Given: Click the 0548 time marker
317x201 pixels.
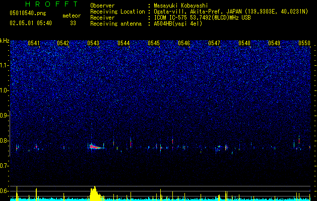Looking at the screenshot, I should pyautogui.click(x=244, y=43).
